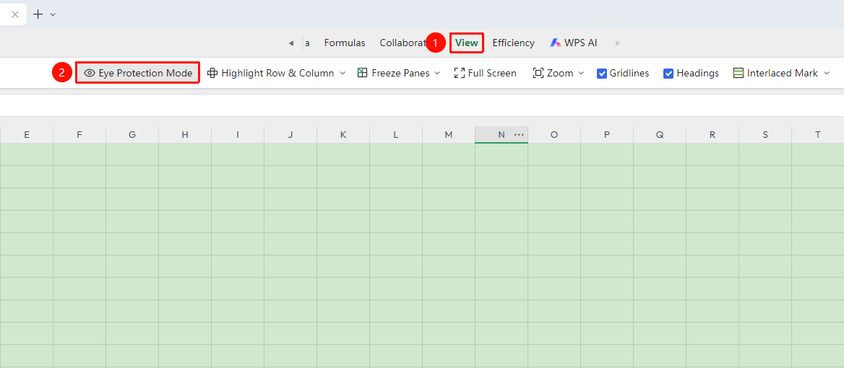
Task: Open column N more options ellipsis
Action: 519,135
